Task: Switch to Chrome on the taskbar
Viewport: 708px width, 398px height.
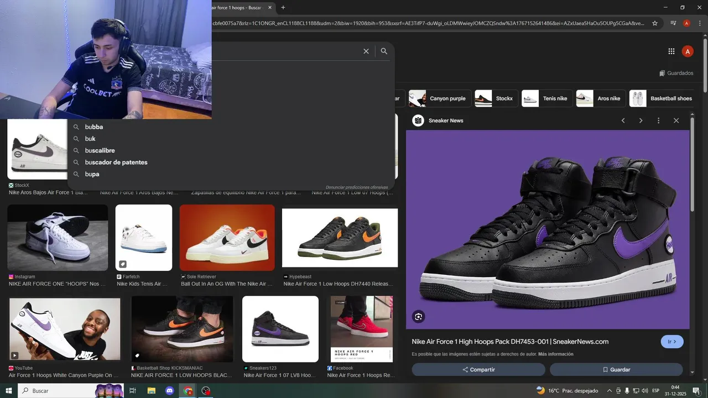Action: coord(188,391)
